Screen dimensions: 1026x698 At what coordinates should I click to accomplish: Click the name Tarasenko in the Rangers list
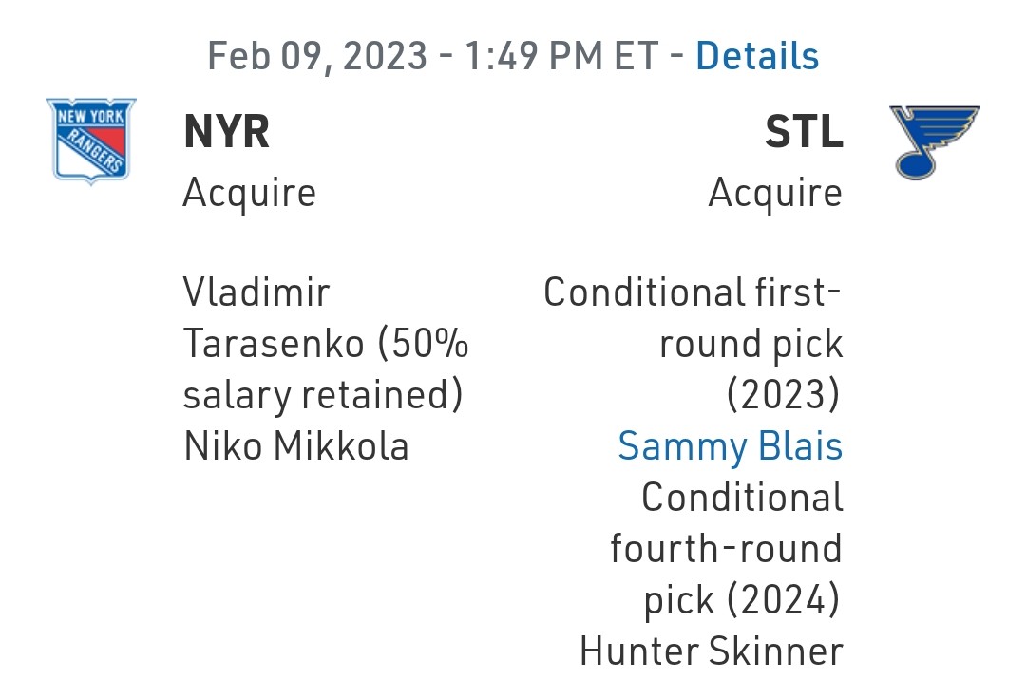pyautogui.click(x=274, y=344)
